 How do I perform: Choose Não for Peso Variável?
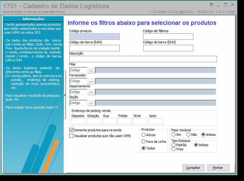coord(189,135)
